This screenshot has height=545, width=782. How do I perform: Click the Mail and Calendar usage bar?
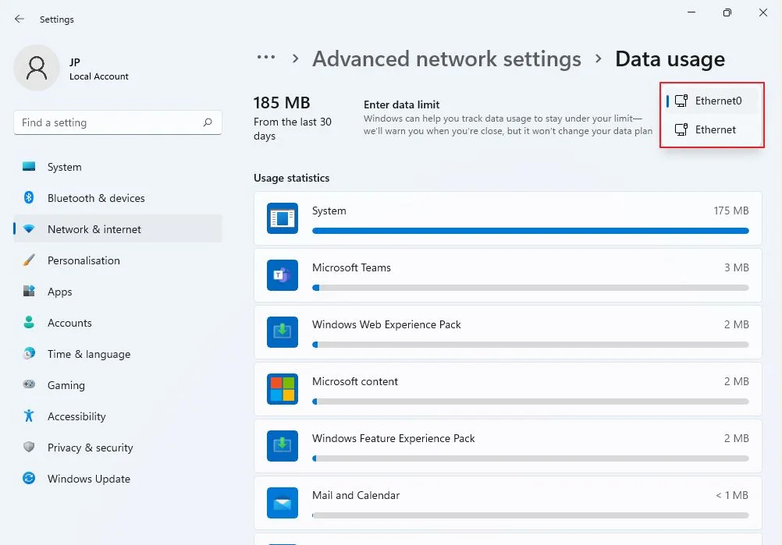[x=530, y=515]
